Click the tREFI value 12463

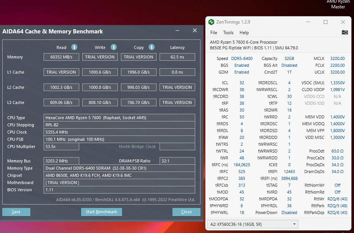(289, 172)
